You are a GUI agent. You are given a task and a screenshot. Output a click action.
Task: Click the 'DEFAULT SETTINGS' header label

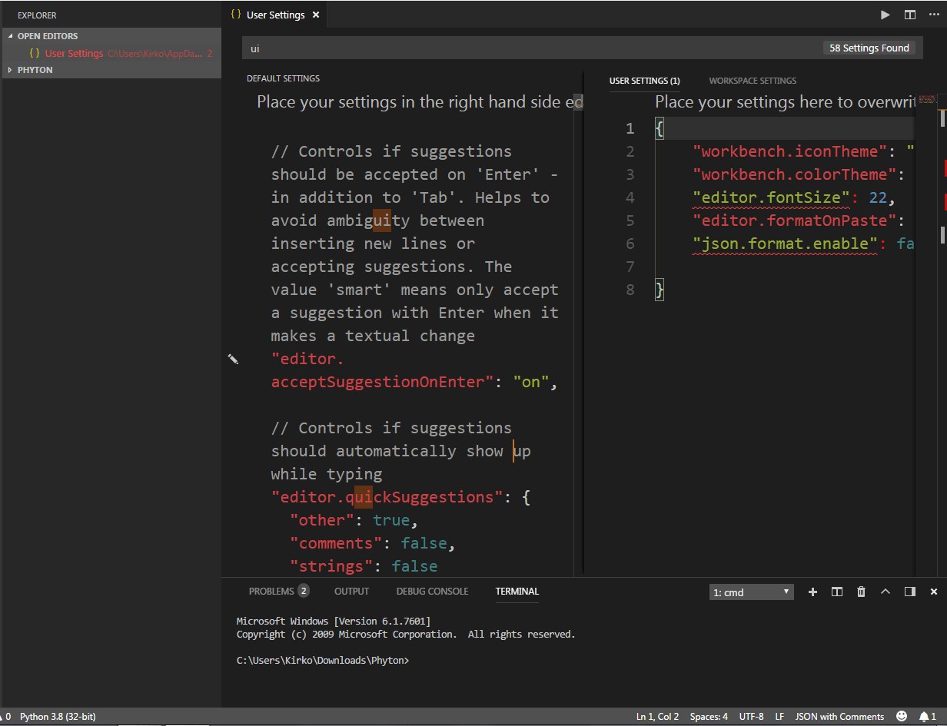283,78
